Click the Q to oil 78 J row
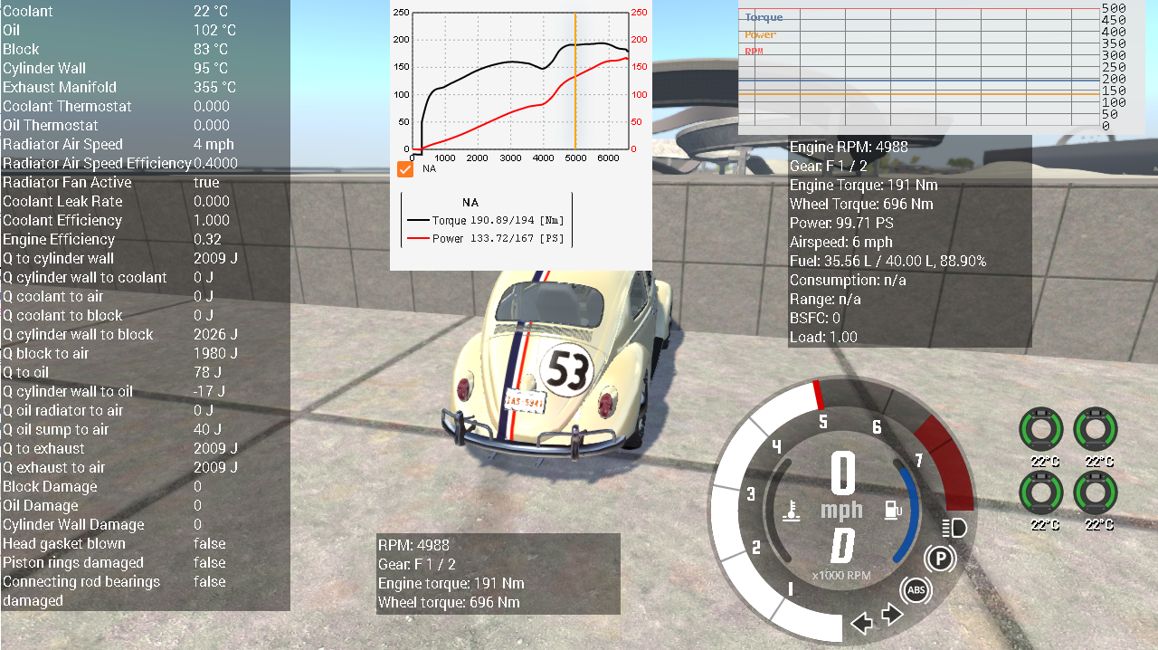1158x650 pixels. point(145,372)
